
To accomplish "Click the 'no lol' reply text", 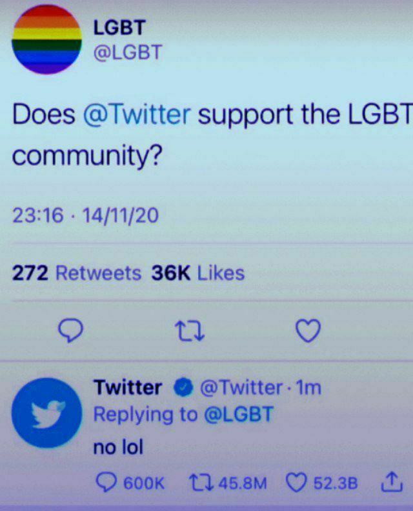I will click(x=118, y=447).
